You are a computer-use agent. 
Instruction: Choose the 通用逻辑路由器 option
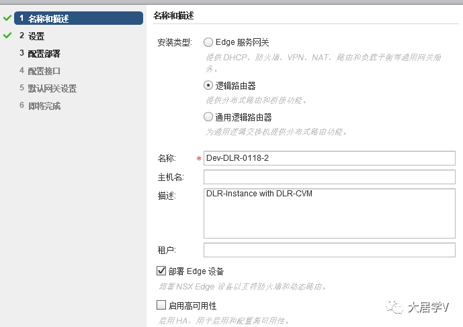[x=208, y=117]
